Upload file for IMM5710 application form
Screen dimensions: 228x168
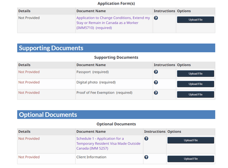(196, 20)
